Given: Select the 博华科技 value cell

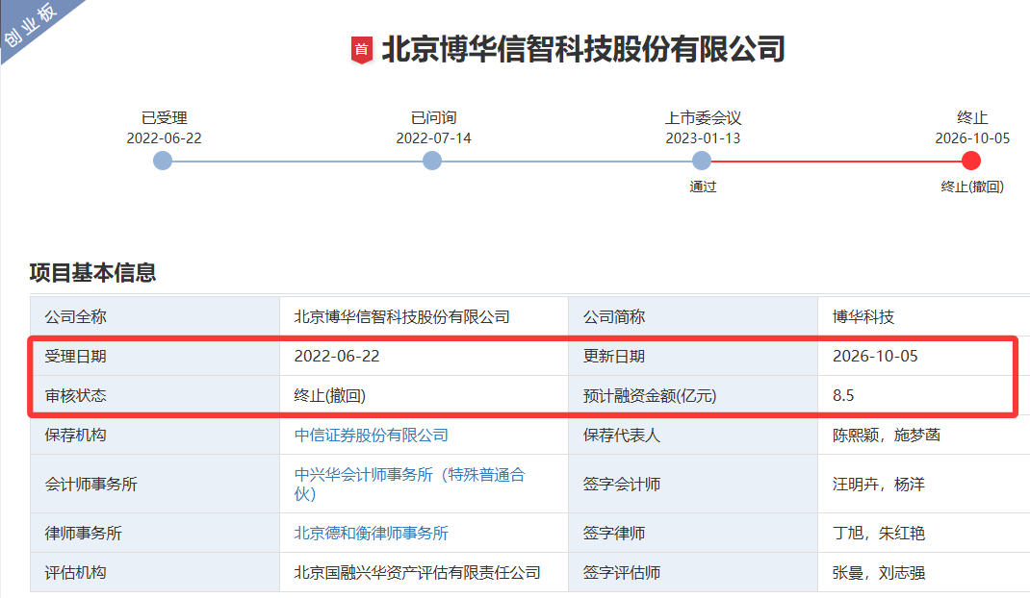Looking at the screenshot, I should click(x=923, y=316).
